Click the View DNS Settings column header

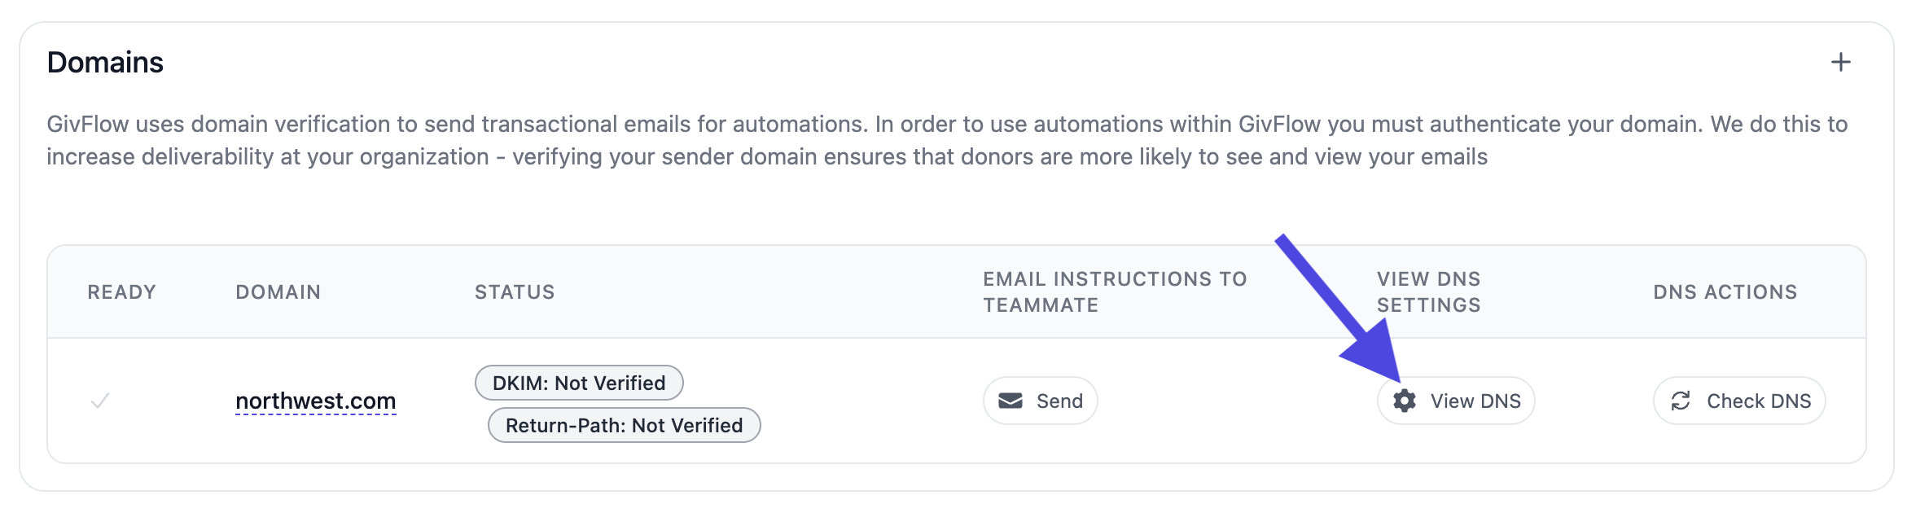[x=1428, y=292]
